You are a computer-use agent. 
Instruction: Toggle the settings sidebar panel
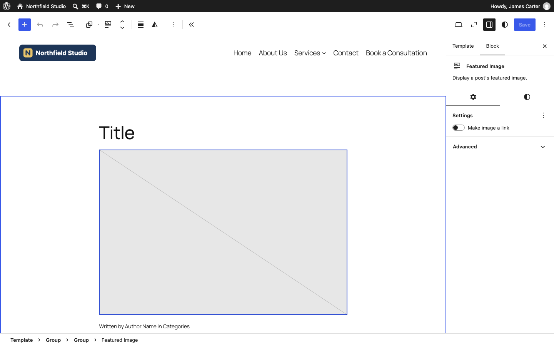tap(489, 25)
